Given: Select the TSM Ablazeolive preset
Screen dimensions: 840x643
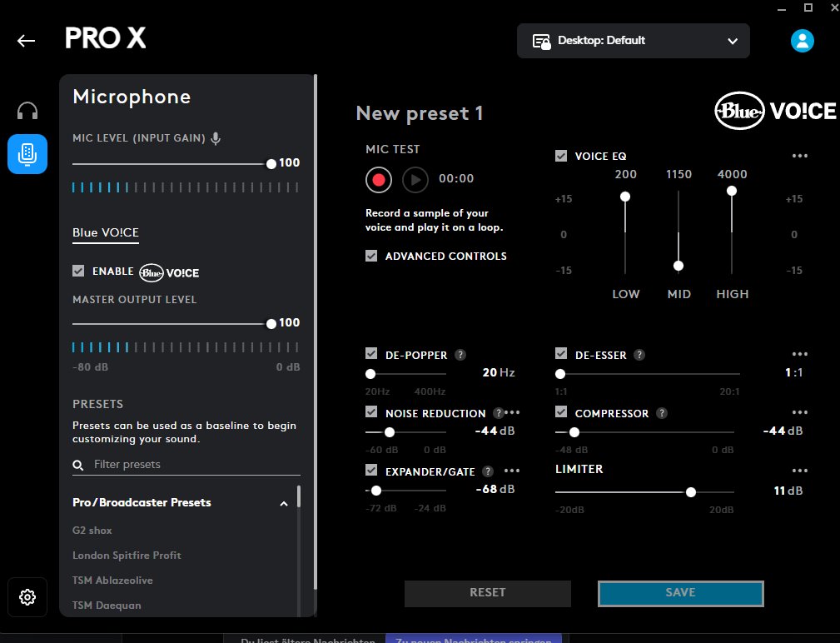Looking at the screenshot, I should 112,581.
